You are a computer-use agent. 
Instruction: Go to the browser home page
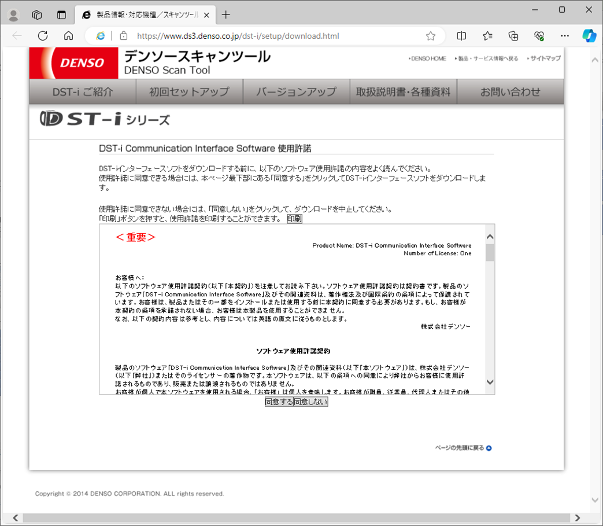point(68,36)
